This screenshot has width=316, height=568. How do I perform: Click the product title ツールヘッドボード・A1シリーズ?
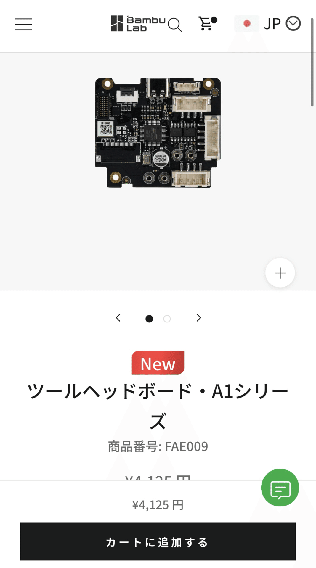click(x=158, y=406)
